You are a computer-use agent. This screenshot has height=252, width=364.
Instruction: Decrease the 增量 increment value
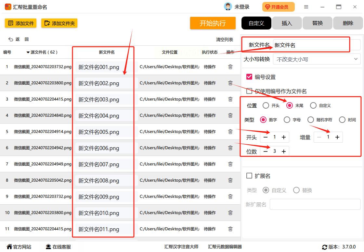pyautogui.click(x=319, y=137)
